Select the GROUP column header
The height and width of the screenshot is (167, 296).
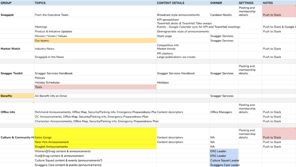17,3
